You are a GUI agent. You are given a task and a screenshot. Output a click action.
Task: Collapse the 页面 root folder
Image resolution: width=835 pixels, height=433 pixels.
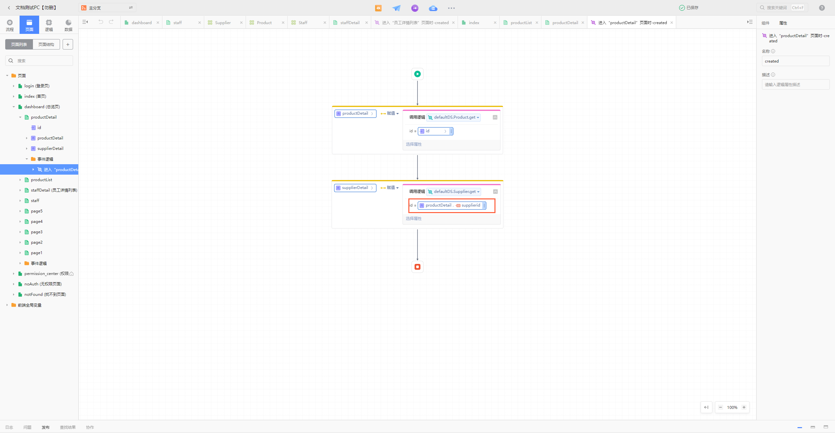tap(7, 76)
